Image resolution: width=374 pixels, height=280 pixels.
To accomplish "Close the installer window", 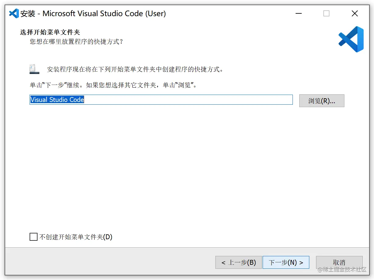I will pyautogui.click(x=354, y=13).
